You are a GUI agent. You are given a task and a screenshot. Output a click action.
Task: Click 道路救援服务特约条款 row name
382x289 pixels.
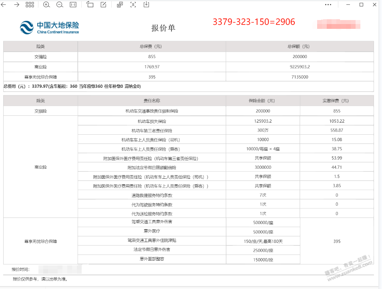152,195
